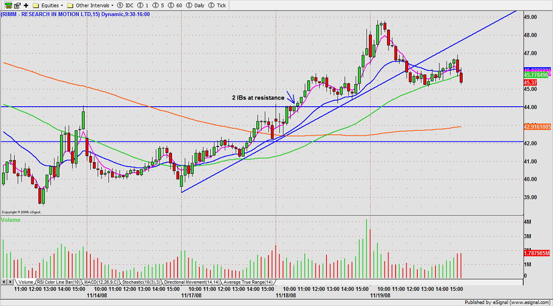Viewport: 553px width, 306px height.
Task: Click the orange 42.9161085 moving average label
Action: point(537,127)
